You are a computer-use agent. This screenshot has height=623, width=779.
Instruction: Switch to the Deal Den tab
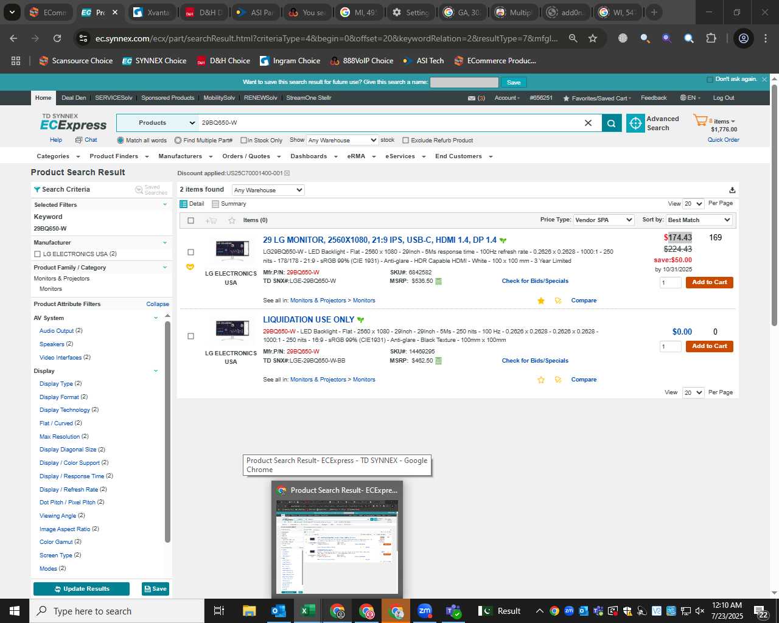point(74,98)
